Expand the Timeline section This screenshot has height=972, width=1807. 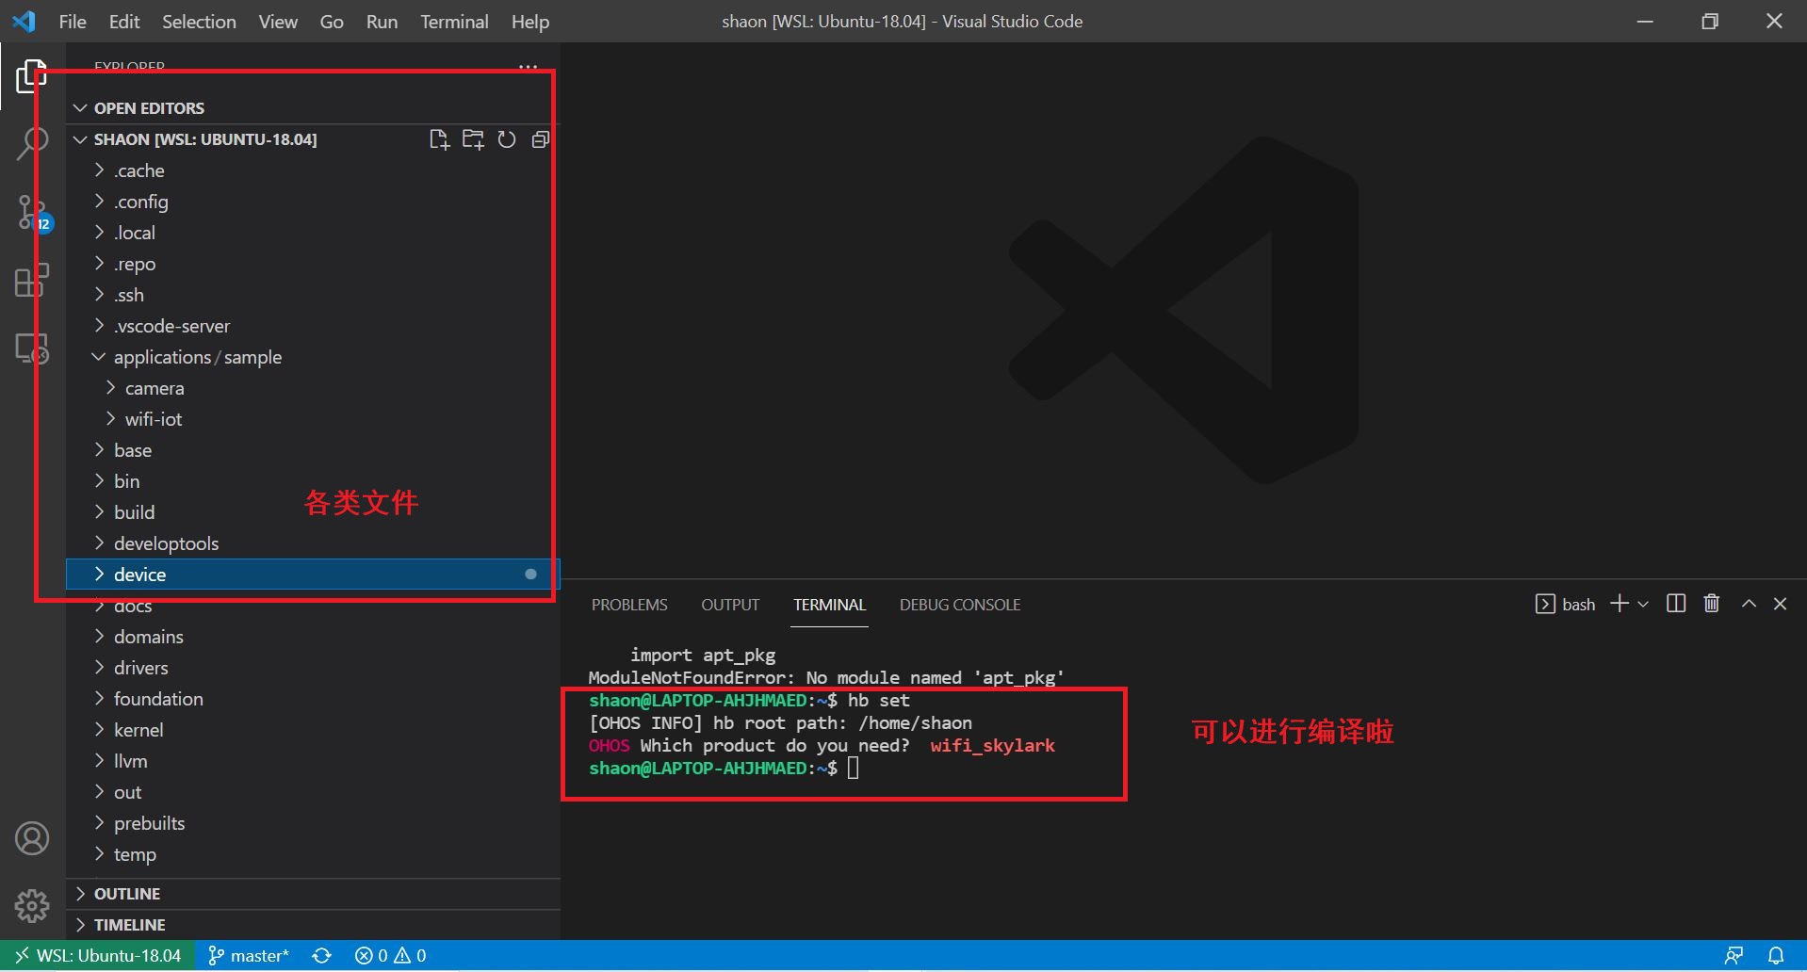pos(313,925)
